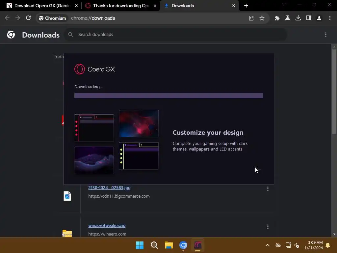
Task: Open the Downloads page more actions menu
Action: [325, 35]
